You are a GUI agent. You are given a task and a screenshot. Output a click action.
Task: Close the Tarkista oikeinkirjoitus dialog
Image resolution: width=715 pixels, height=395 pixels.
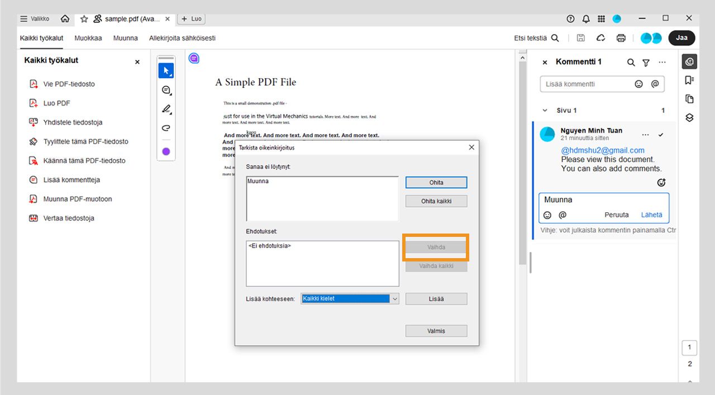click(x=471, y=147)
